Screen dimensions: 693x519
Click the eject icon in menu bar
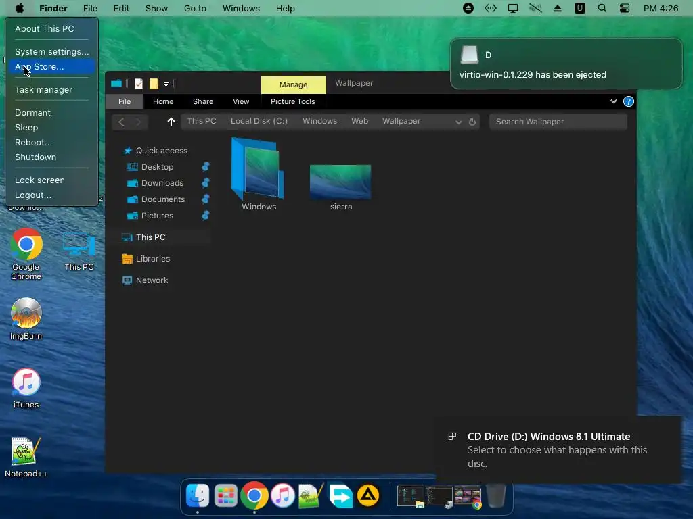(558, 8)
